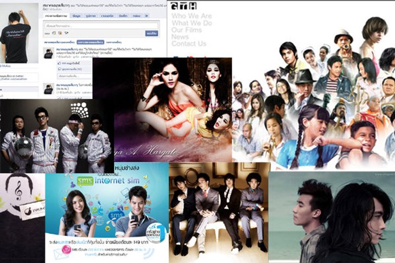Click the blue Share button in composer

[152, 33]
